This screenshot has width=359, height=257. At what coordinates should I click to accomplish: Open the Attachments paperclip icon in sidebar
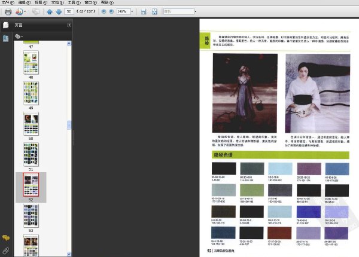pyautogui.click(x=6, y=251)
